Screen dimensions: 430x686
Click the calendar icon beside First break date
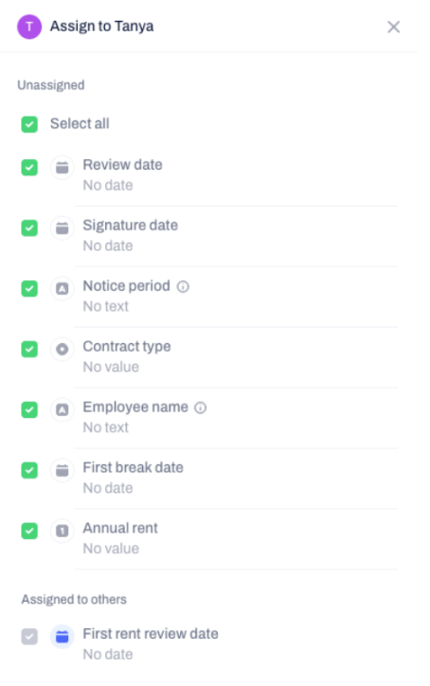(63, 470)
